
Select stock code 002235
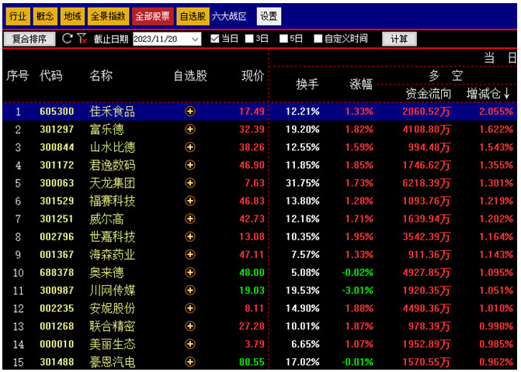click(x=57, y=308)
